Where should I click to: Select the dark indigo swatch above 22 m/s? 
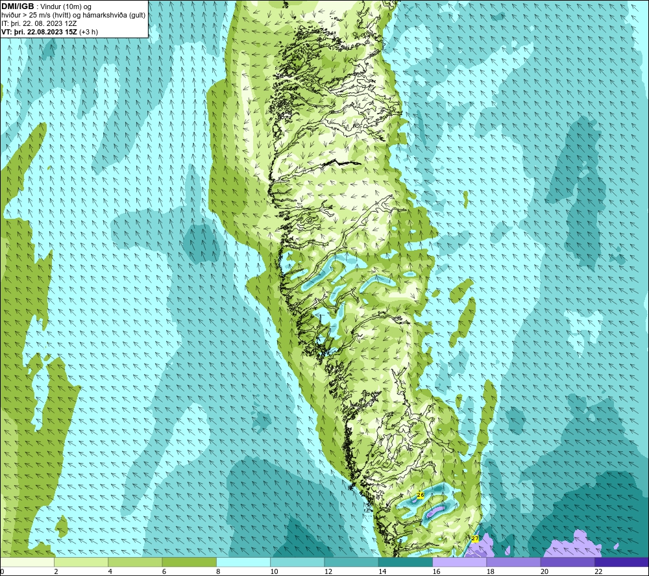click(x=622, y=562)
